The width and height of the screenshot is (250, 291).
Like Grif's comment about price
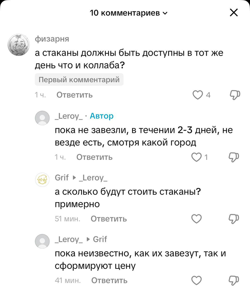pos(197,218)
